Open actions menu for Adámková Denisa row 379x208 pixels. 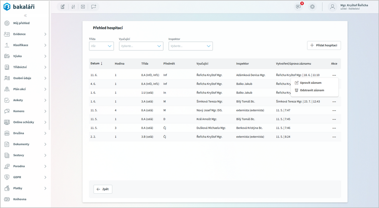click(x=334, y=75)
